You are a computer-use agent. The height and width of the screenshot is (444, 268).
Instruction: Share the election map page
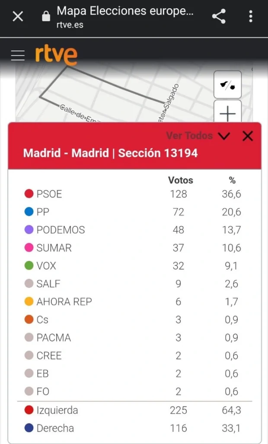coord(219,16)
